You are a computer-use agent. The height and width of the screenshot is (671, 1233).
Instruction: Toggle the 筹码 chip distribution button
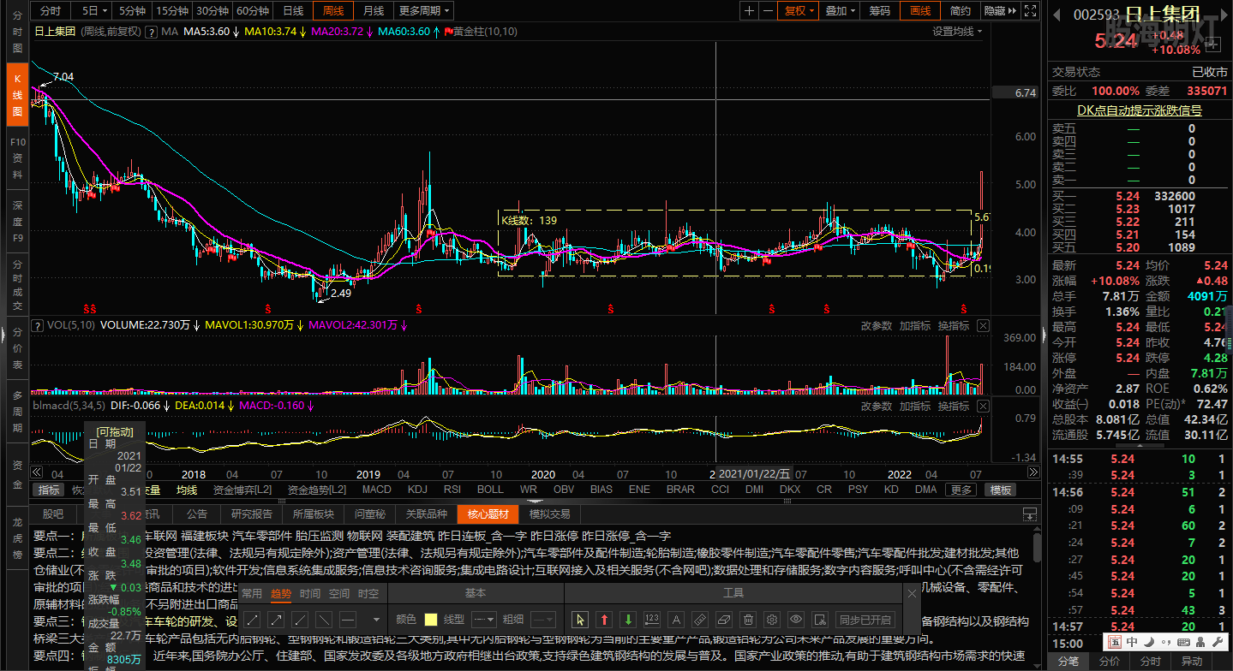(x=880, y=10)
